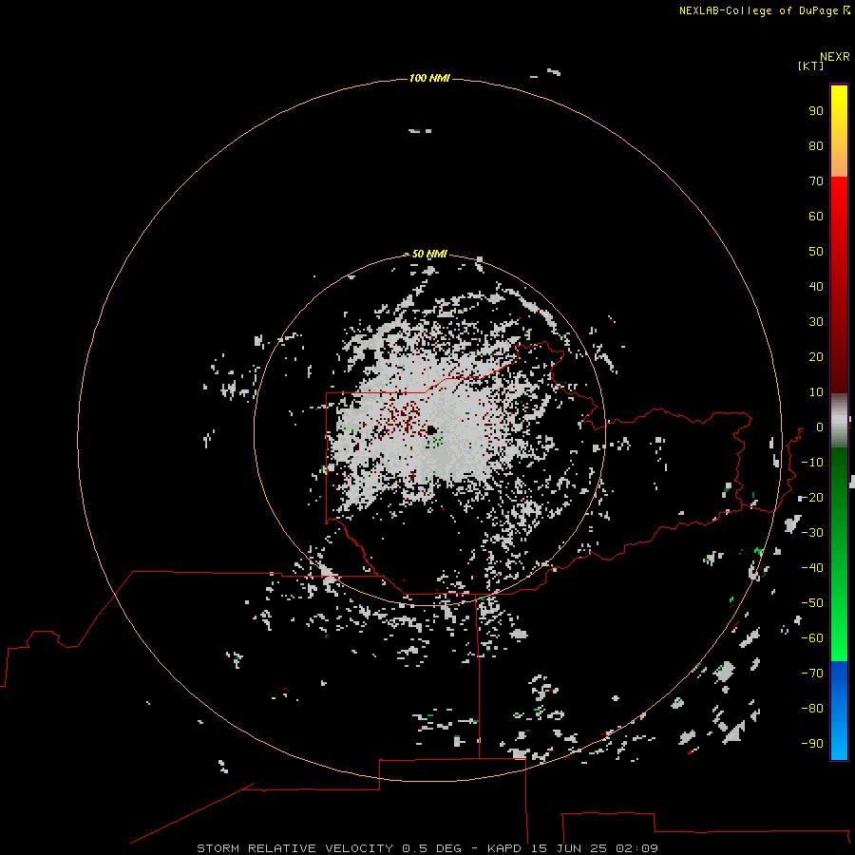The width and height of the screenshot is (855, 855).
Task: Click the 20 value on the velocity scale
Action: point(816,357)
